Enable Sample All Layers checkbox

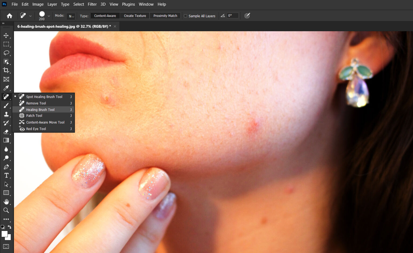(x=186, y=16)
